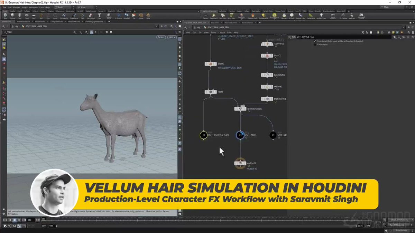Viewport: 415px width, 233px height.
Task: Open the Labs menu in main menu bar
Action: pos(41,7)
